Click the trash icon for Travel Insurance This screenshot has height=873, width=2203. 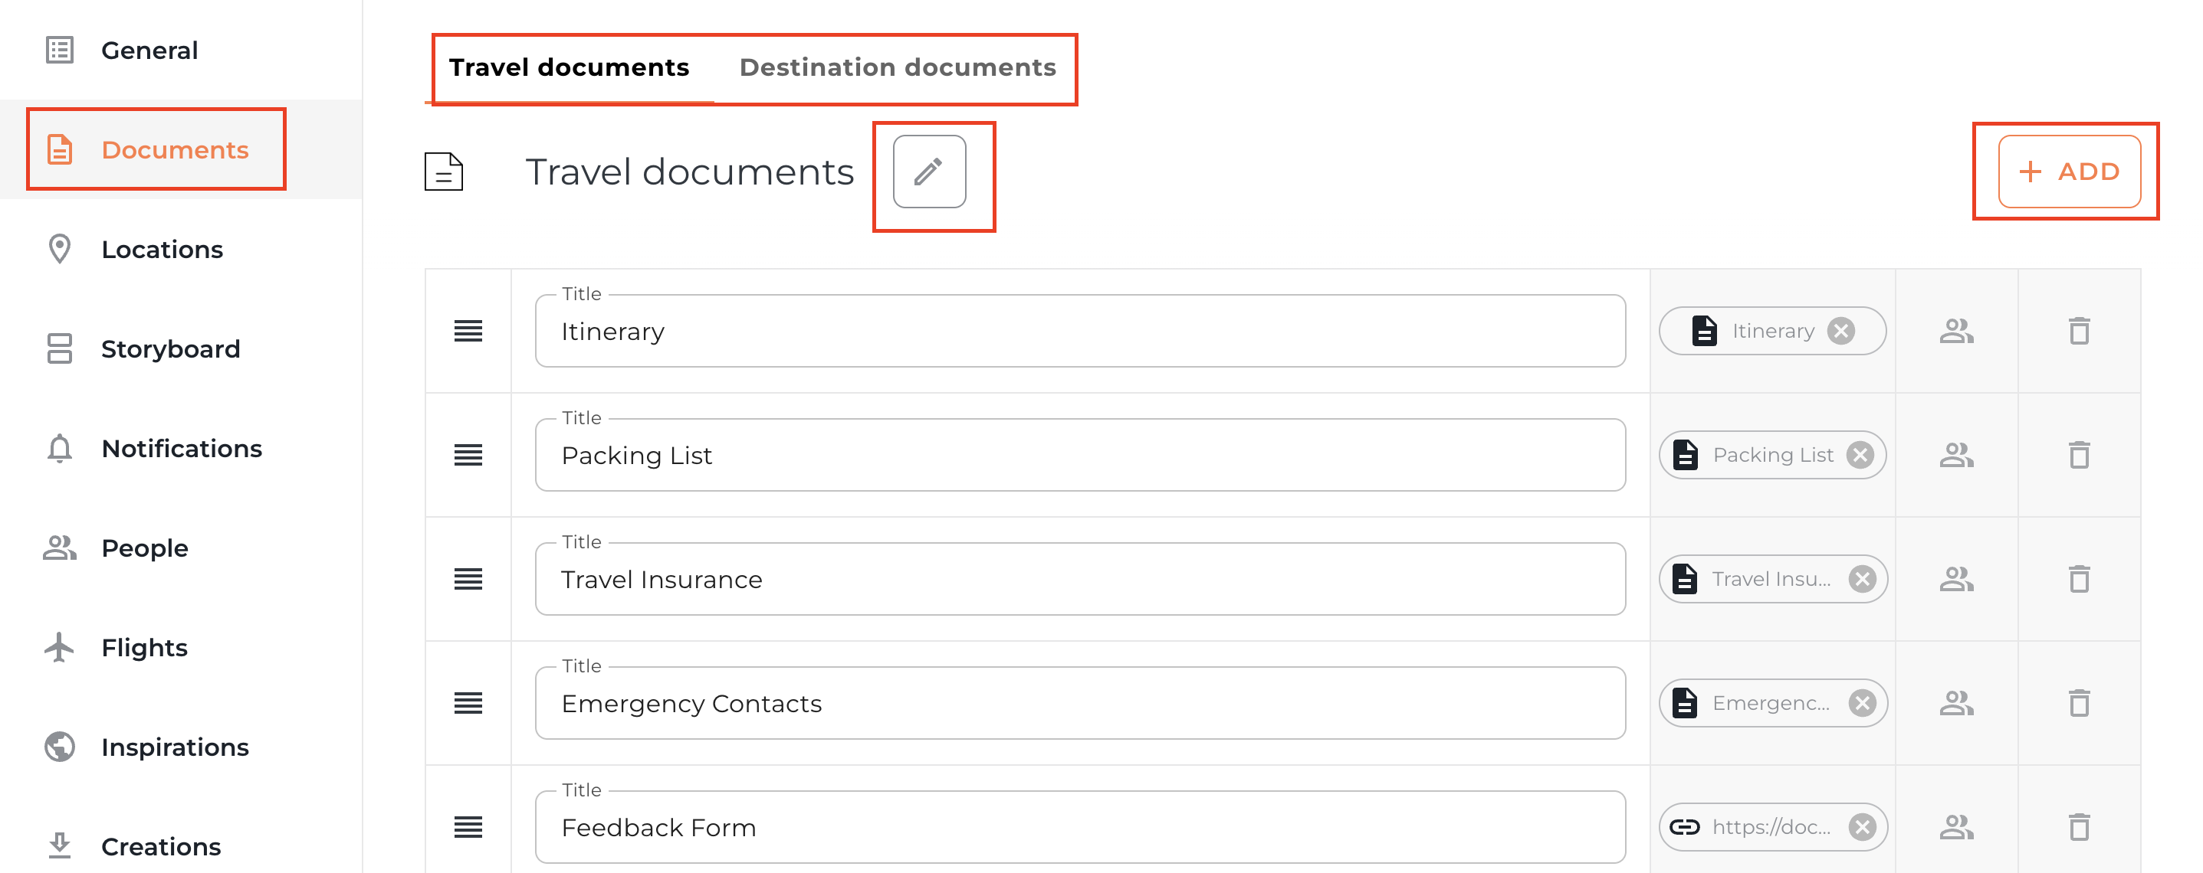pyautogui.click(x=2078, y=579)
